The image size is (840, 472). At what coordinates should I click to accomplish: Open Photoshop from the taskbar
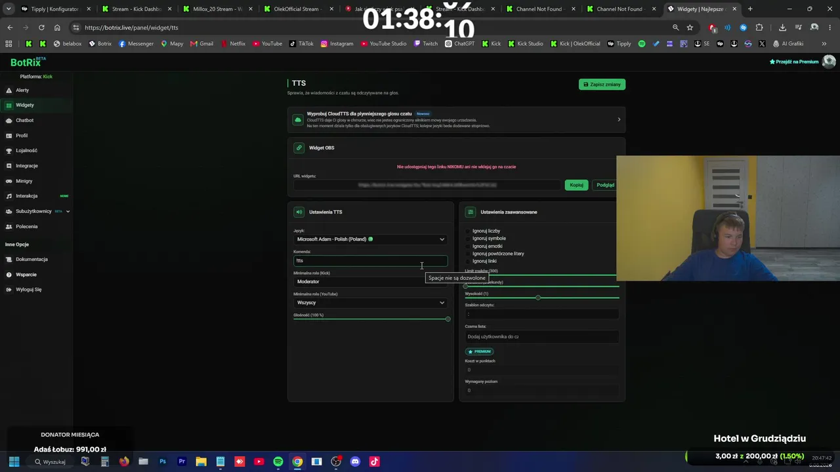(x=163, y=462)
